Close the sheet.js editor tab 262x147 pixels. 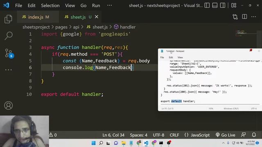coord(97,17)
